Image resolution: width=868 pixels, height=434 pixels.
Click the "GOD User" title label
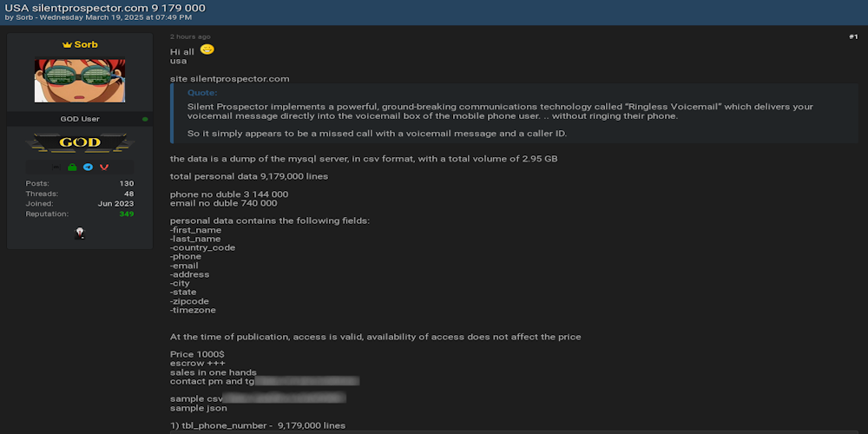click(x=80, y=119)
